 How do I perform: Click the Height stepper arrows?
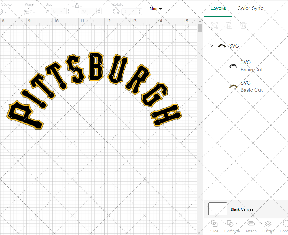[x=99, y=12]
